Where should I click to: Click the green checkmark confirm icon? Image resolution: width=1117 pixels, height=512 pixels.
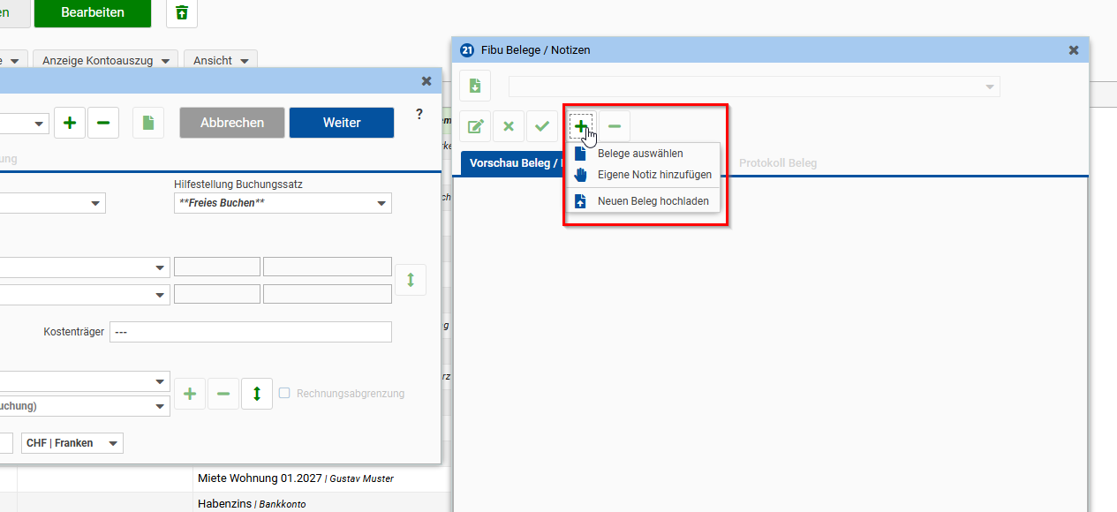pos(542,126)
